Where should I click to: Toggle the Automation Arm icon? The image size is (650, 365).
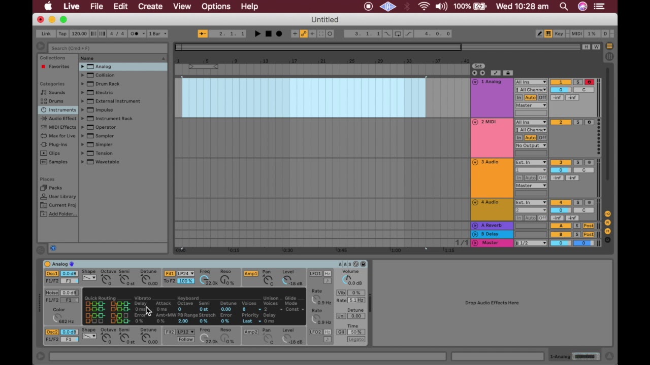pos(304,33)
